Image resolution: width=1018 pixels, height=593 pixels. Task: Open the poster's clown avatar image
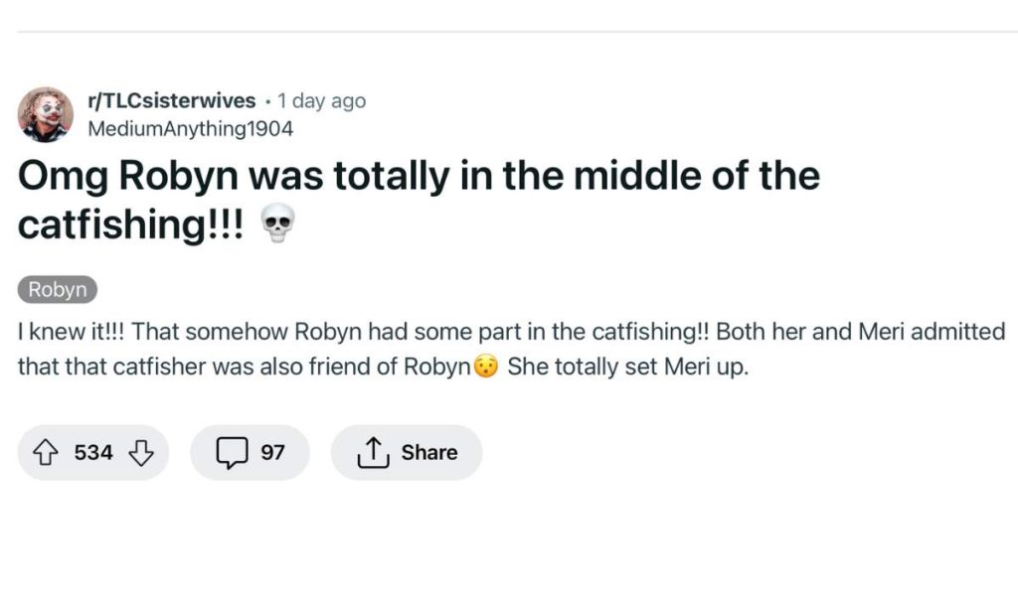46,114
